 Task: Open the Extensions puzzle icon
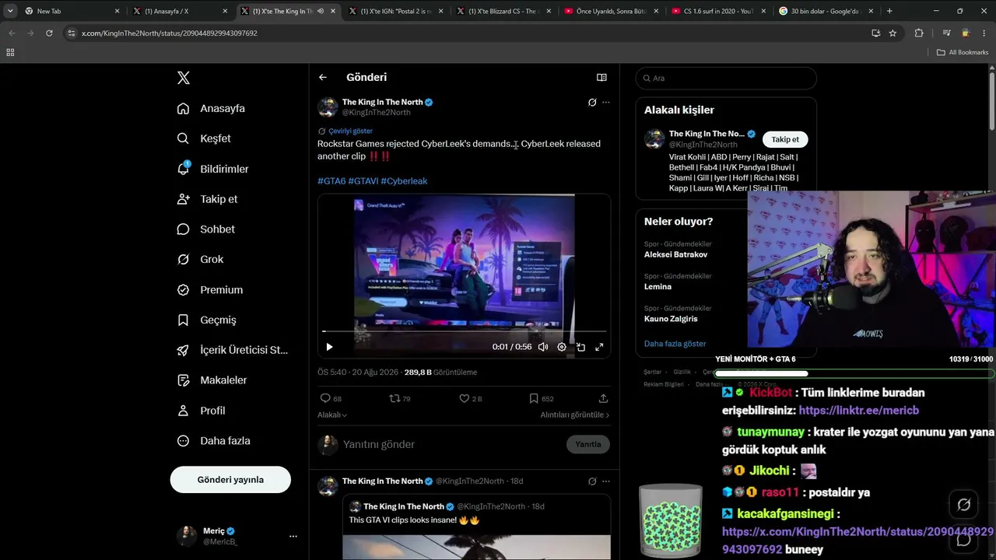(919, 33)
